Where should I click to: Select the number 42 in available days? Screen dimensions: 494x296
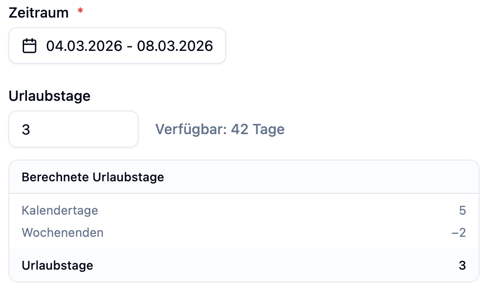point(240,129)
